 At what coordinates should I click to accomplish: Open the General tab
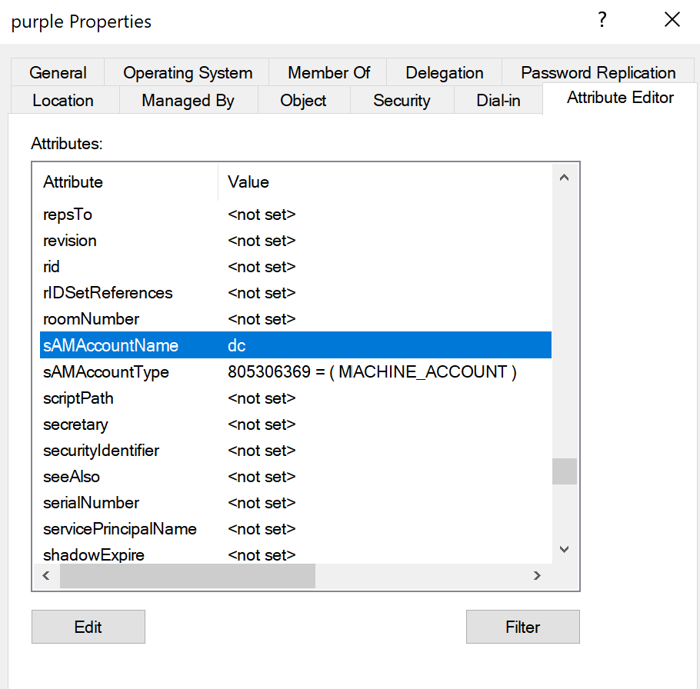(x=58, y=73)
